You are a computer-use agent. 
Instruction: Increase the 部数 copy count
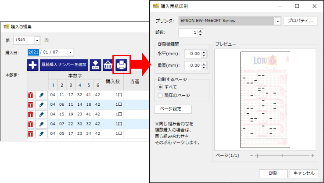(x=201, y=31)
